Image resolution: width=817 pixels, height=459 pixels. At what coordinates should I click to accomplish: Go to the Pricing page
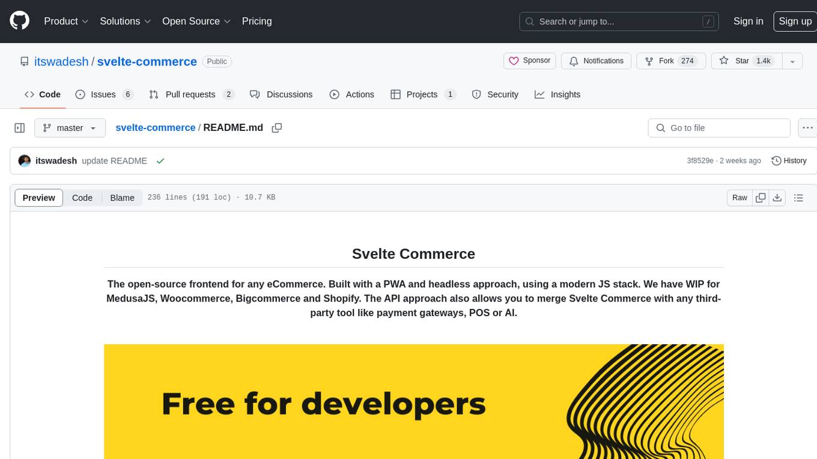(257, 21)
